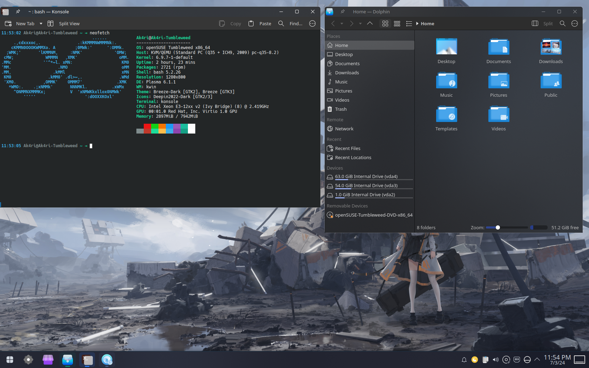The width and height of the screenshot is (589, 368).
Task: Select the Public folder icon in Dolphin
Action: click(x=551, y=80)
